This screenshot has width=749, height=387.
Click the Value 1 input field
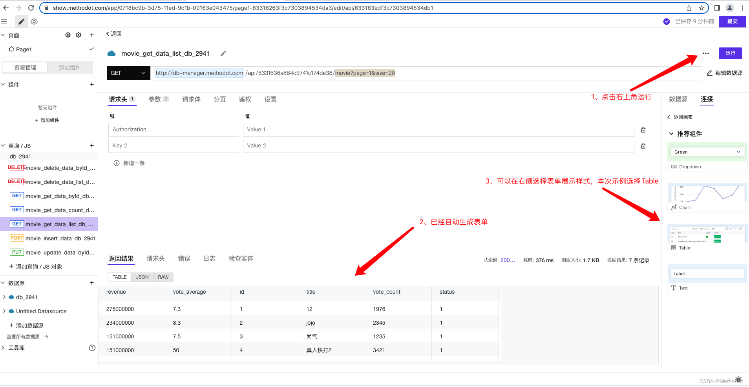pos(438,130)
